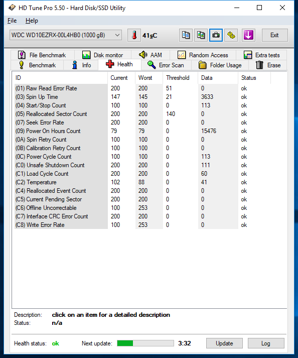Click the 3:32 next update countdown
This screenshot has height=358, width=298.
(184, 343)
